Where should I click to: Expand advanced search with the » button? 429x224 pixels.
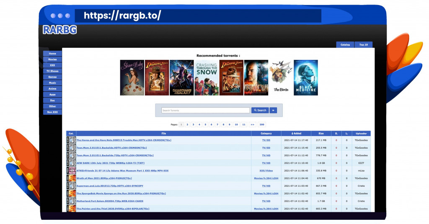coord(273,110)
